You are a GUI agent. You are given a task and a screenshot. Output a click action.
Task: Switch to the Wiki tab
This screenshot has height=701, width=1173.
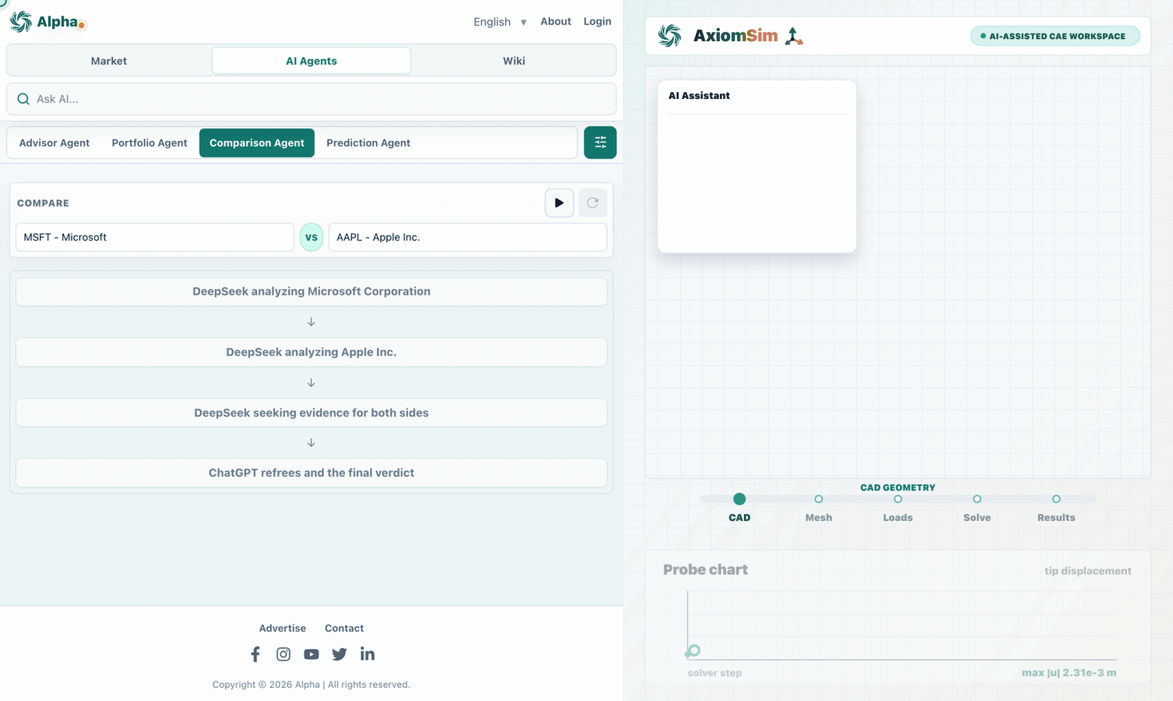coord(514,60)
